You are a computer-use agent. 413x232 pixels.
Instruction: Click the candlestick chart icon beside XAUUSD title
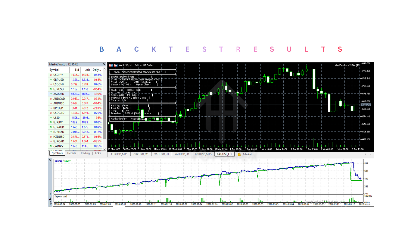tap(116, 65)
